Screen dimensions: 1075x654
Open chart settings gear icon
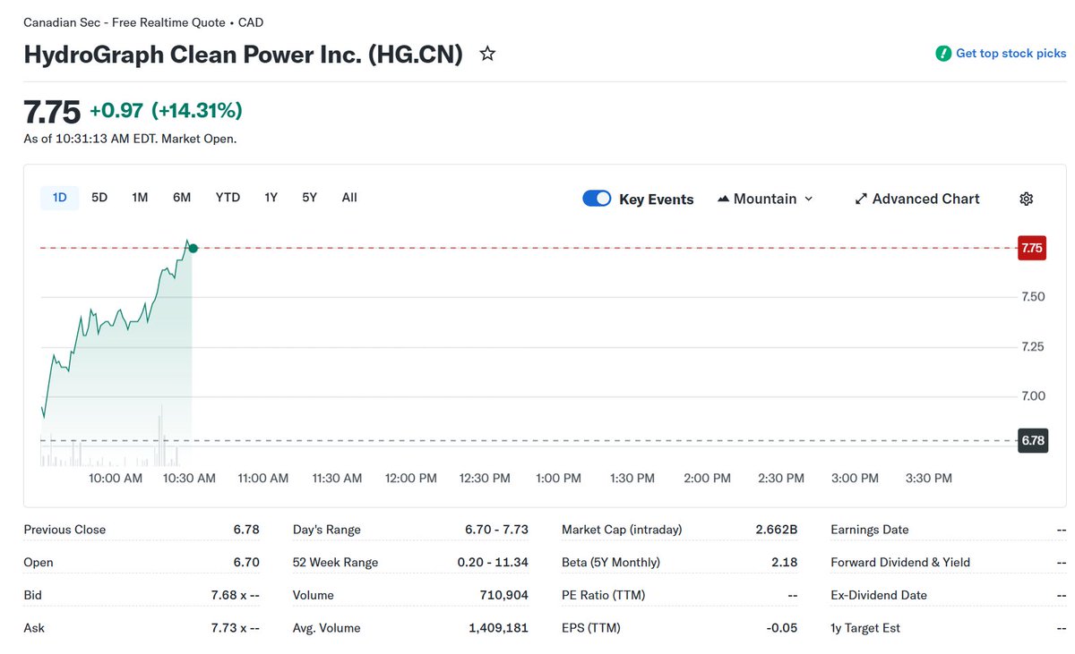pyautogui.click(x=1027, y=199)
